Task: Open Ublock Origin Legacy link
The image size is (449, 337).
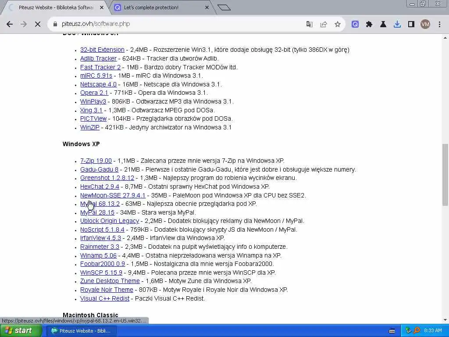Action: click(x=110, y=221)
